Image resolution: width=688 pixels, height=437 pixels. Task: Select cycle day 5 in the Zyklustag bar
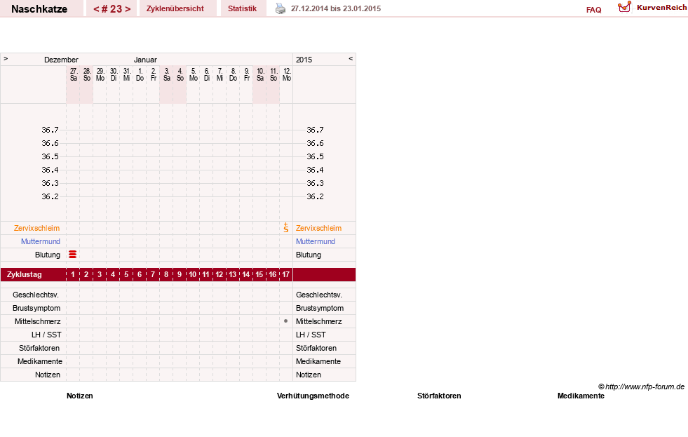coord(126,275)
